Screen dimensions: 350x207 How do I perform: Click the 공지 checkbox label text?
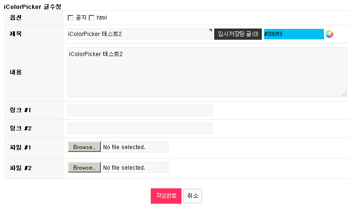[x=81, y=18]
